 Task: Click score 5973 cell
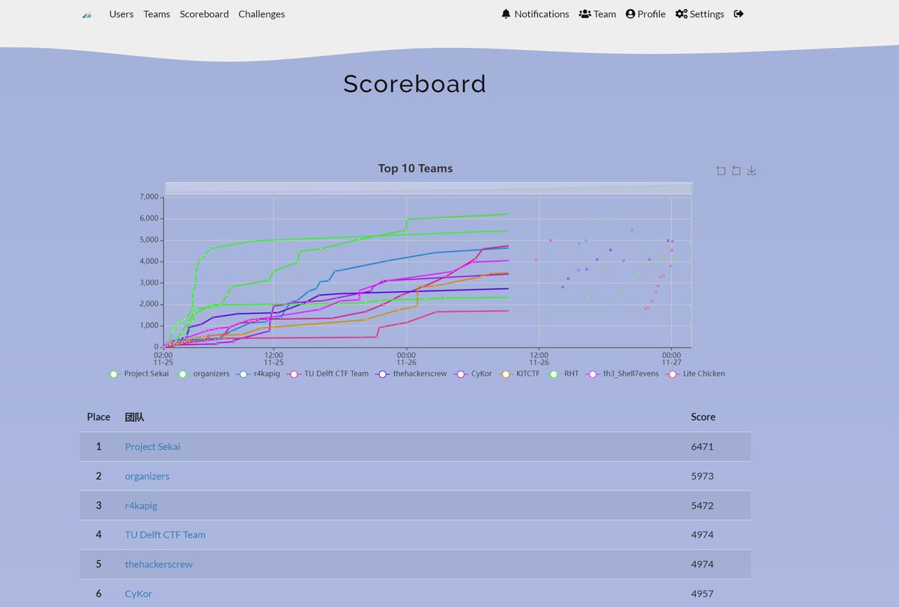coord(702,476)
